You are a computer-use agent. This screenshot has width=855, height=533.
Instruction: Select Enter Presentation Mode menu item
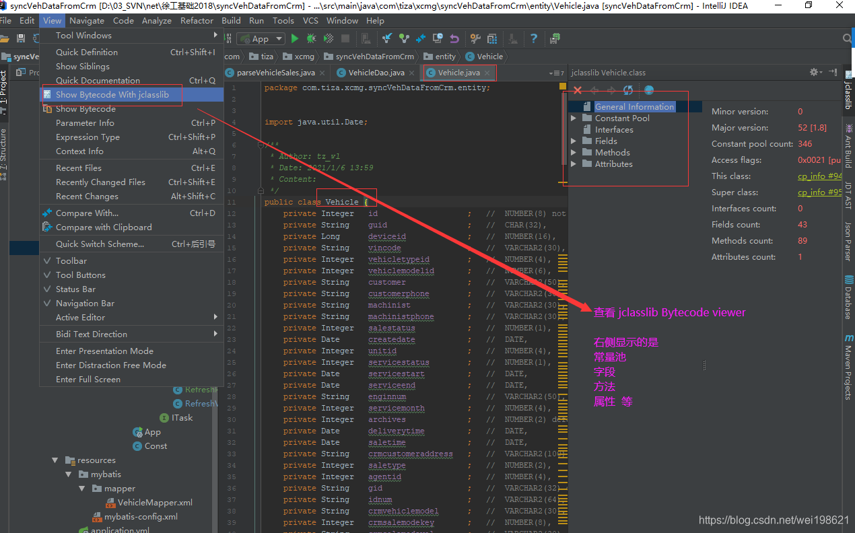click(x=131, y=351)
